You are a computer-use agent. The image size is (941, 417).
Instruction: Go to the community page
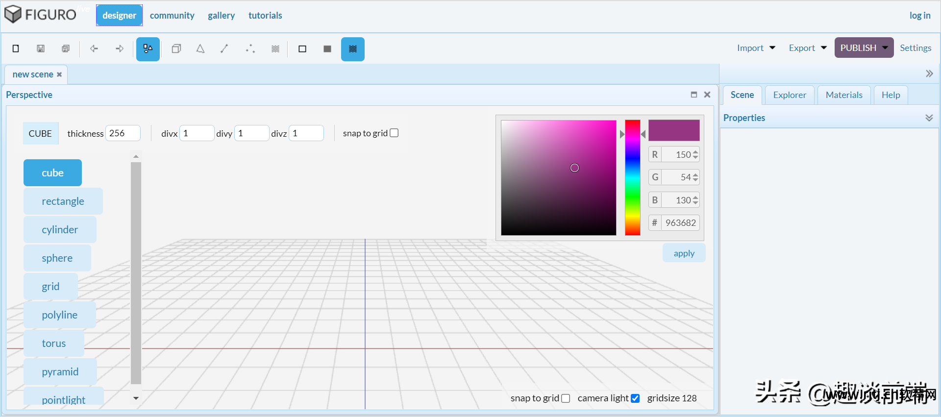[x=172, y=15]
